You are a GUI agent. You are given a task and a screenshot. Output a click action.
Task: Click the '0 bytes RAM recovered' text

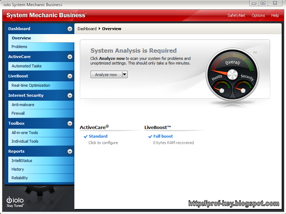pyautogui.click(x=174, y=143)
